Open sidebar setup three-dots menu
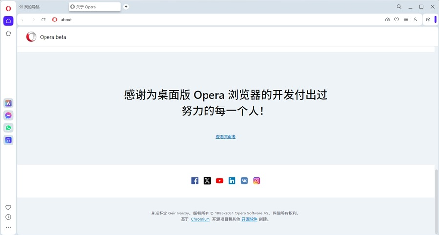The height and width of the screenshot is (235, 439). pyautogui.click(x=8, y=227)
